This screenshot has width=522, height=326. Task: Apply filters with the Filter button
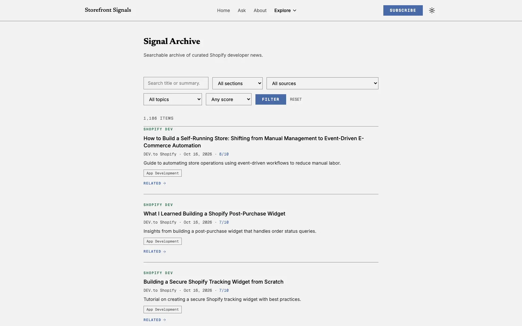[x=271, y=99]
